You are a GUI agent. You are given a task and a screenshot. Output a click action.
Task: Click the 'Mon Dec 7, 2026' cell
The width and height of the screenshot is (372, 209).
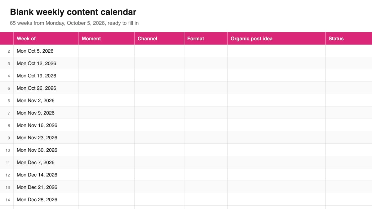46,162
